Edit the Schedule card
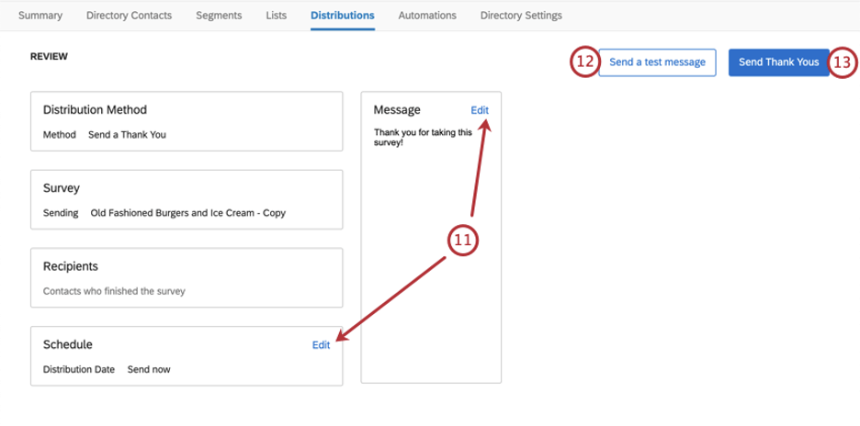 coord(321,345)
